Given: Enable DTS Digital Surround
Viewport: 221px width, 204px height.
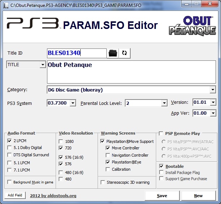Looking at the screenshot, I should [9, 155].
